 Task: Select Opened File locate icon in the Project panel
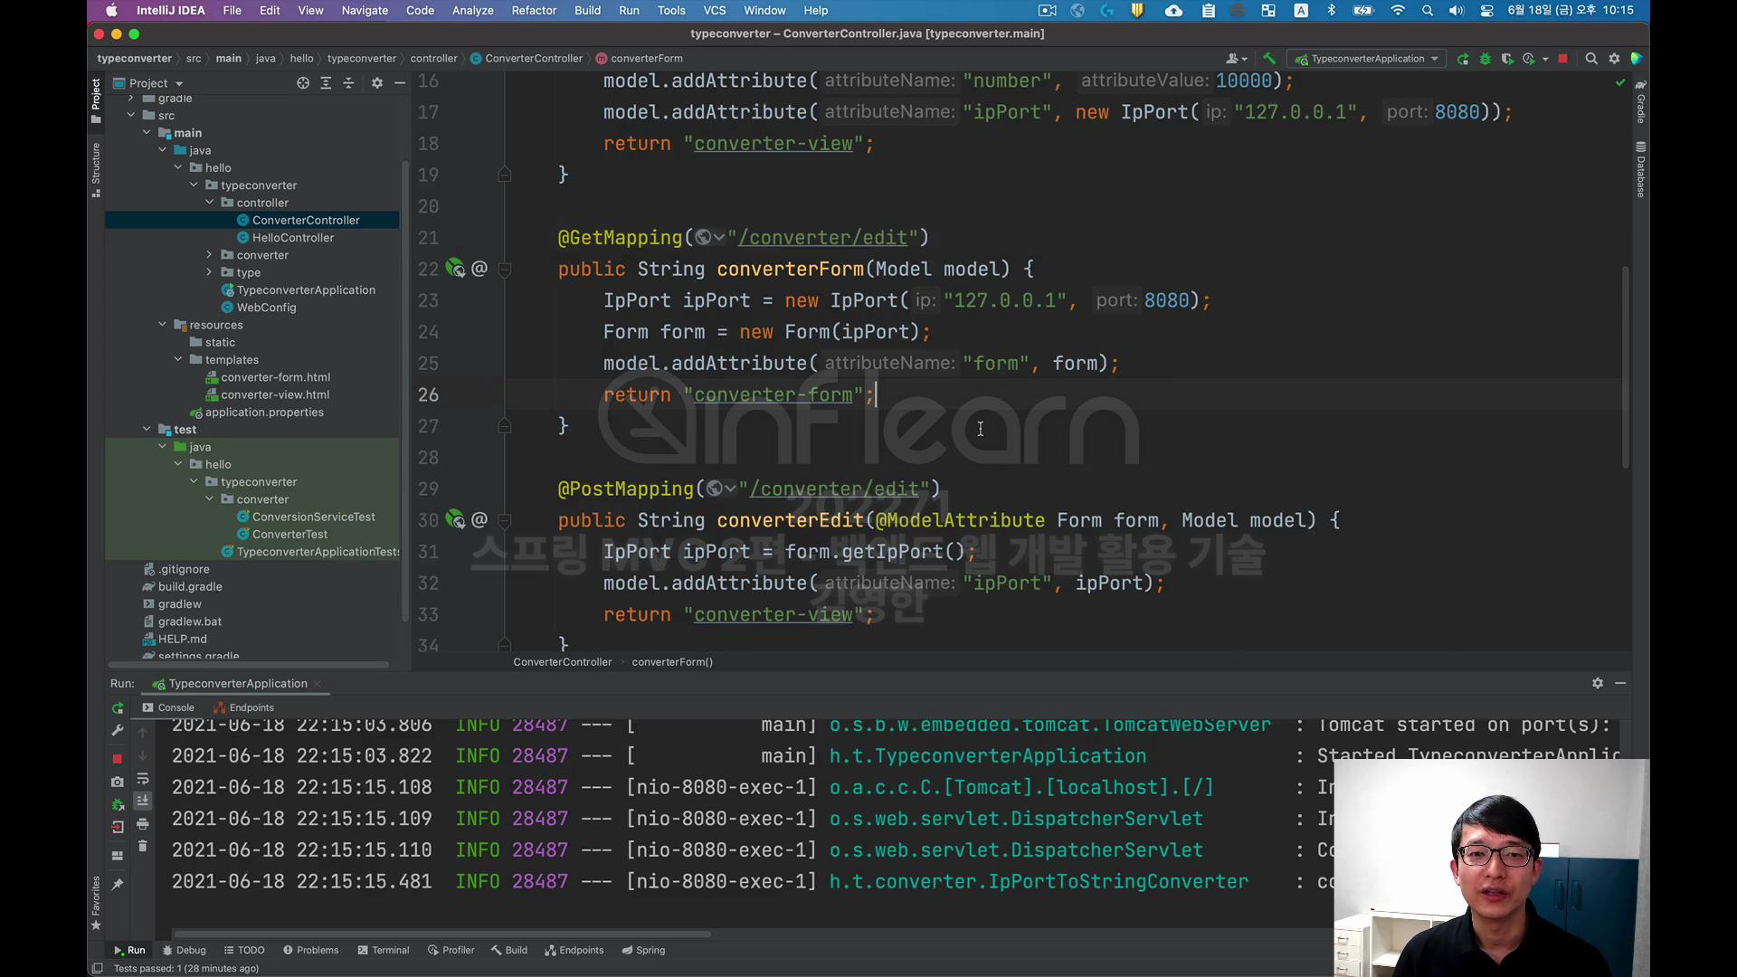click(x=303, y=83)
